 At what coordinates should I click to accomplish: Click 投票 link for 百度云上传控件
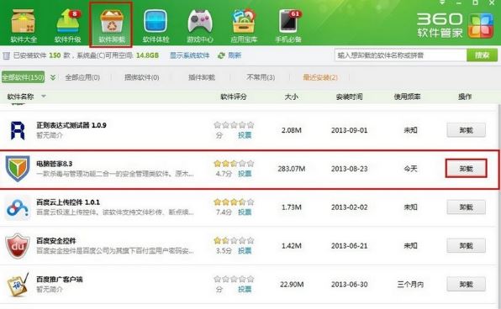[x=245, y=212]
